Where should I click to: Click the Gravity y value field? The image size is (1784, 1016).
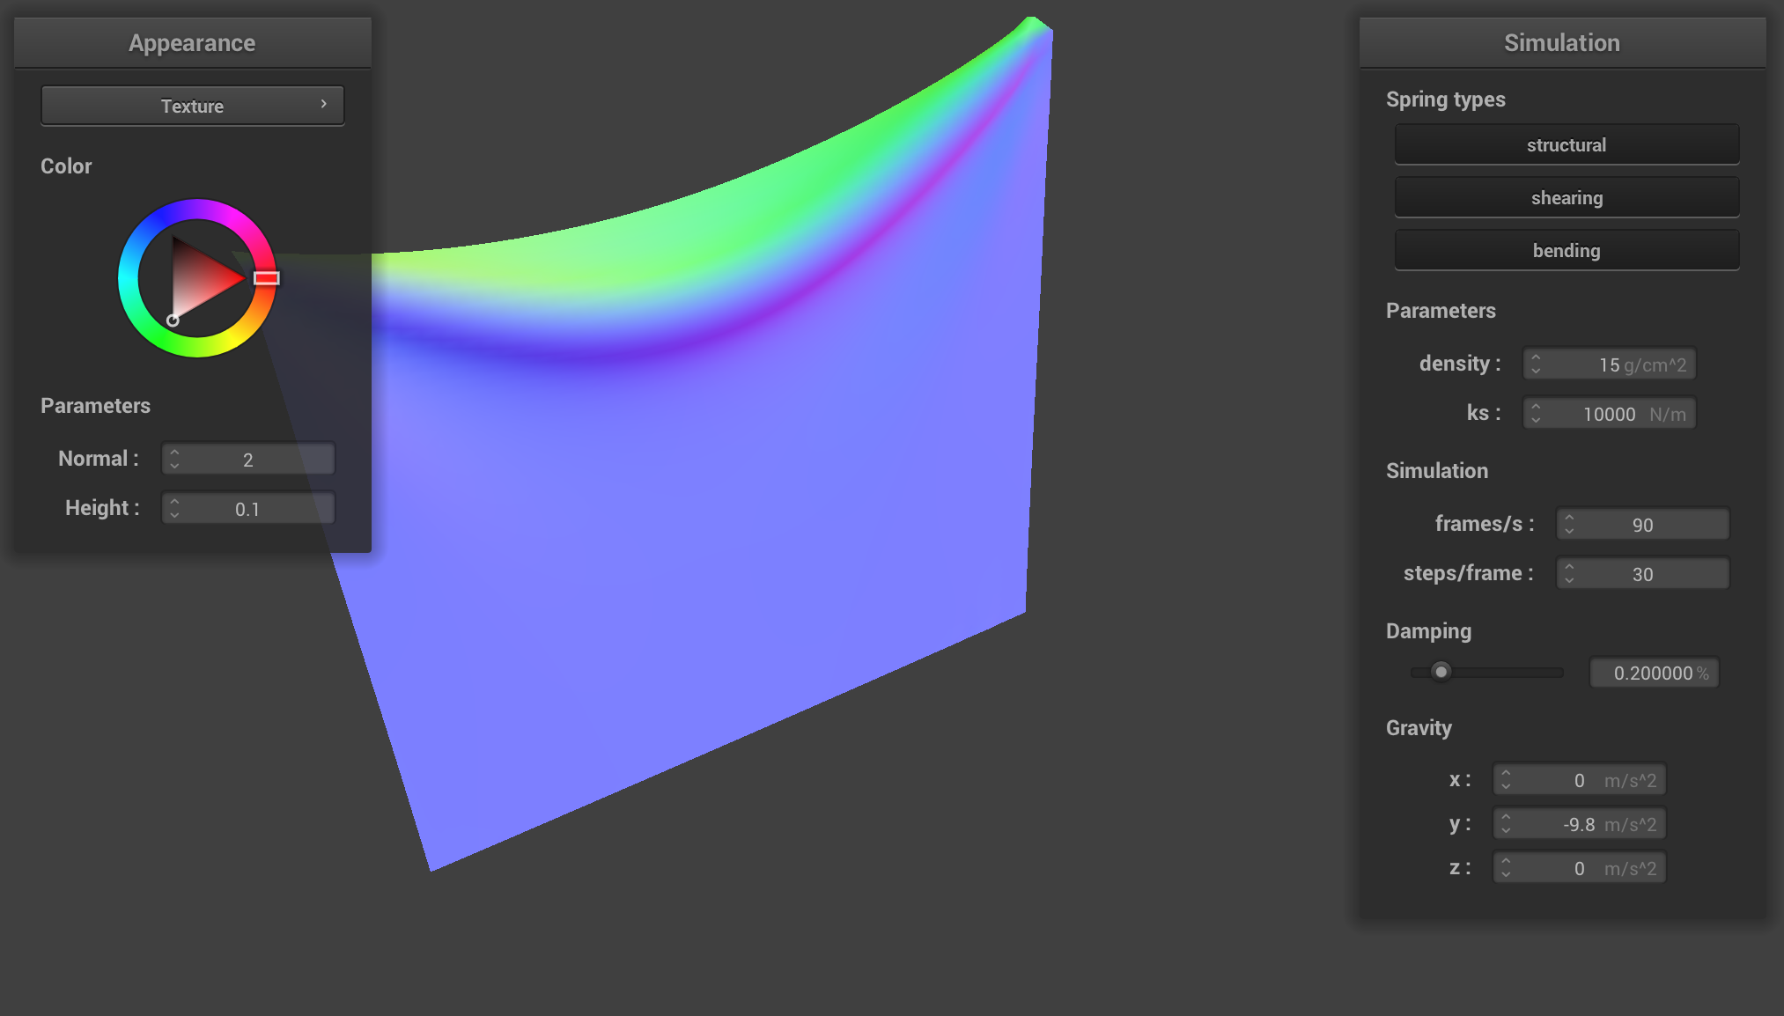(1579, 823)
